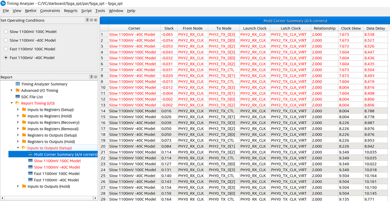390x201 pixels.
Task: Expand the Advanced I/O Timing node
Action: pos(11,90)
